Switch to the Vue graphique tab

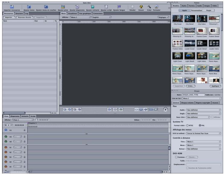click(85, 14)
